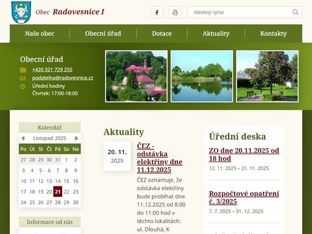
Task: Click date range 12. 11. 2025 – 21. 11. 2025
Action: pos(239,168)
